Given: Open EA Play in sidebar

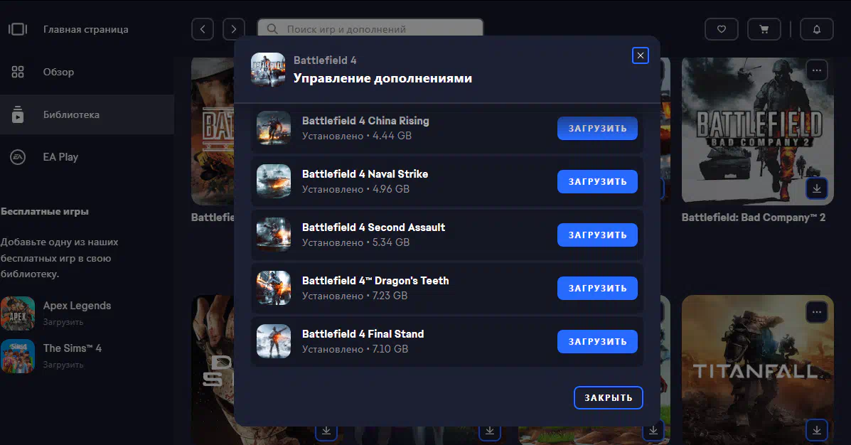Looking at the screenshot, I should [x=60, y=157].
